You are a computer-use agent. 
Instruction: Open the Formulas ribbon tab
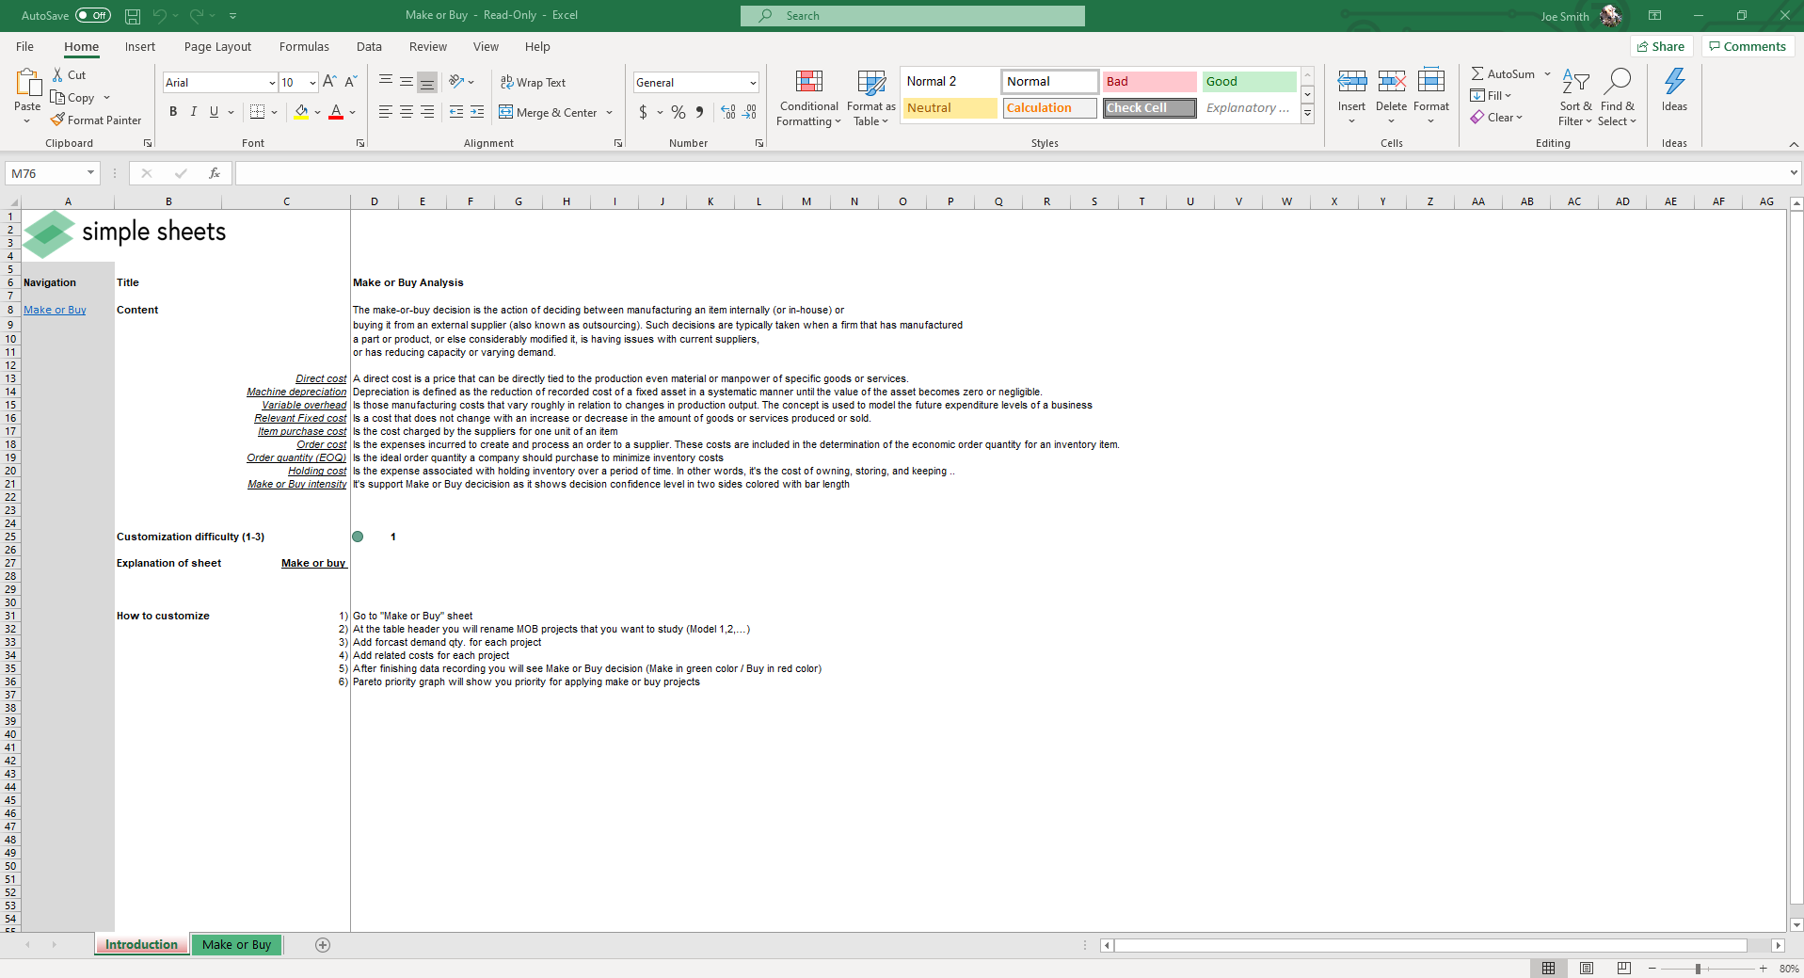point(304,46)
